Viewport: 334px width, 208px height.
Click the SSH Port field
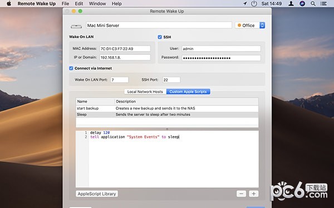171,80
